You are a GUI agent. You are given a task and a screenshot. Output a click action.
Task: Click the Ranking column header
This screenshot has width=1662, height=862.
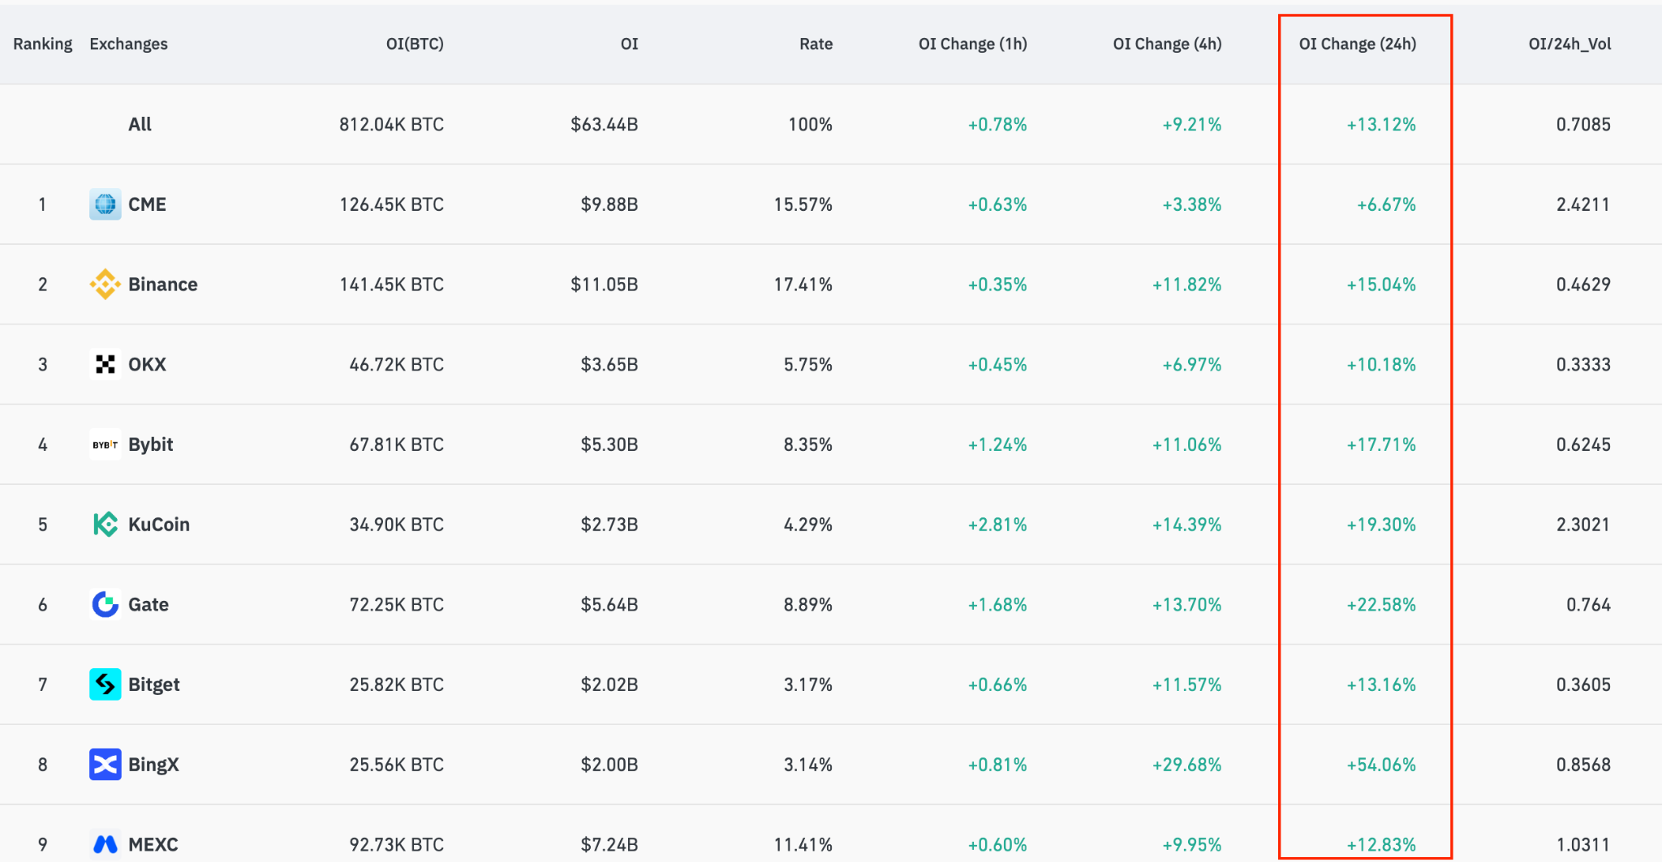coord(42,44)
